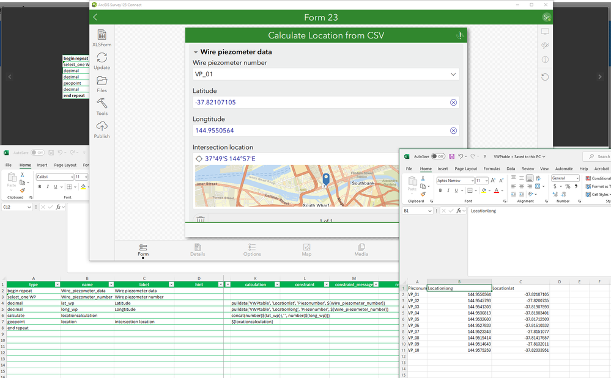
Task: Click the location target icon beside coordinates
Action: pos(199,159)
